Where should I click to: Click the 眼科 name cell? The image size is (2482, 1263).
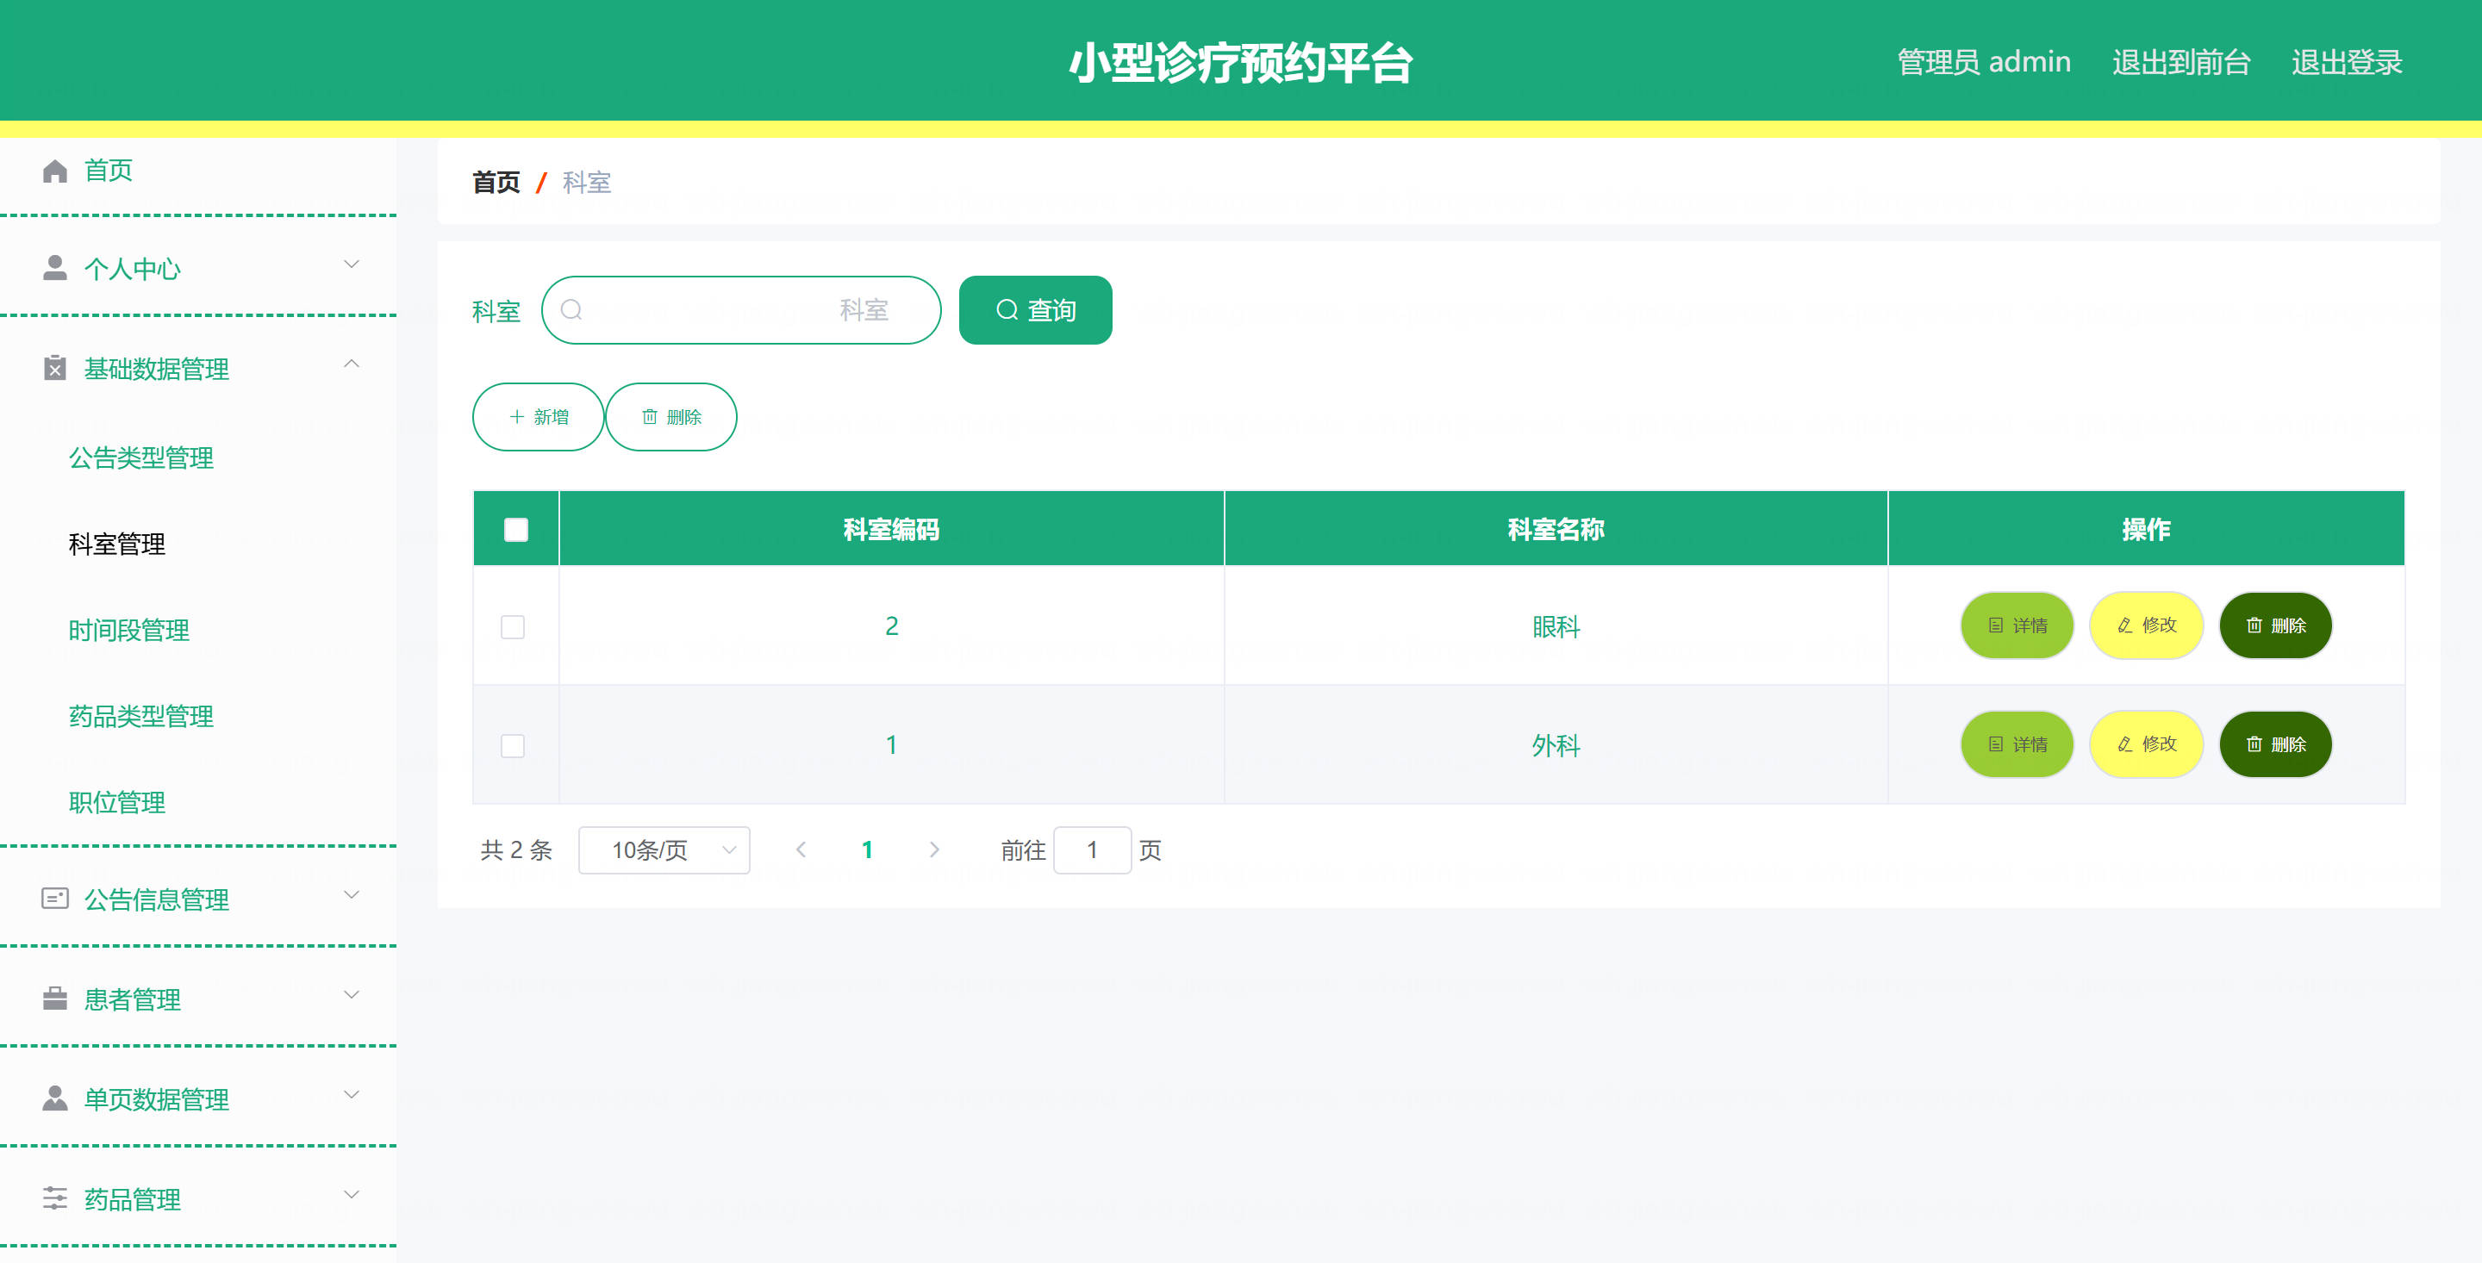(x=1555, y=626)
